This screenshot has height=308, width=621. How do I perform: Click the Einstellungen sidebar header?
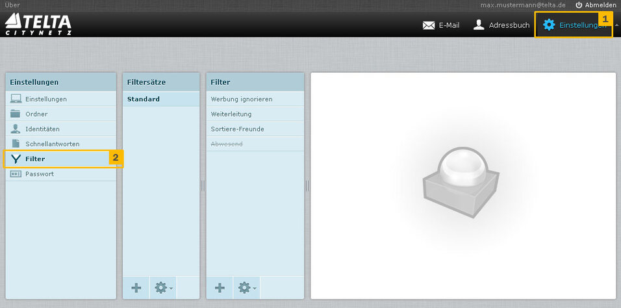tap(61, 83)
